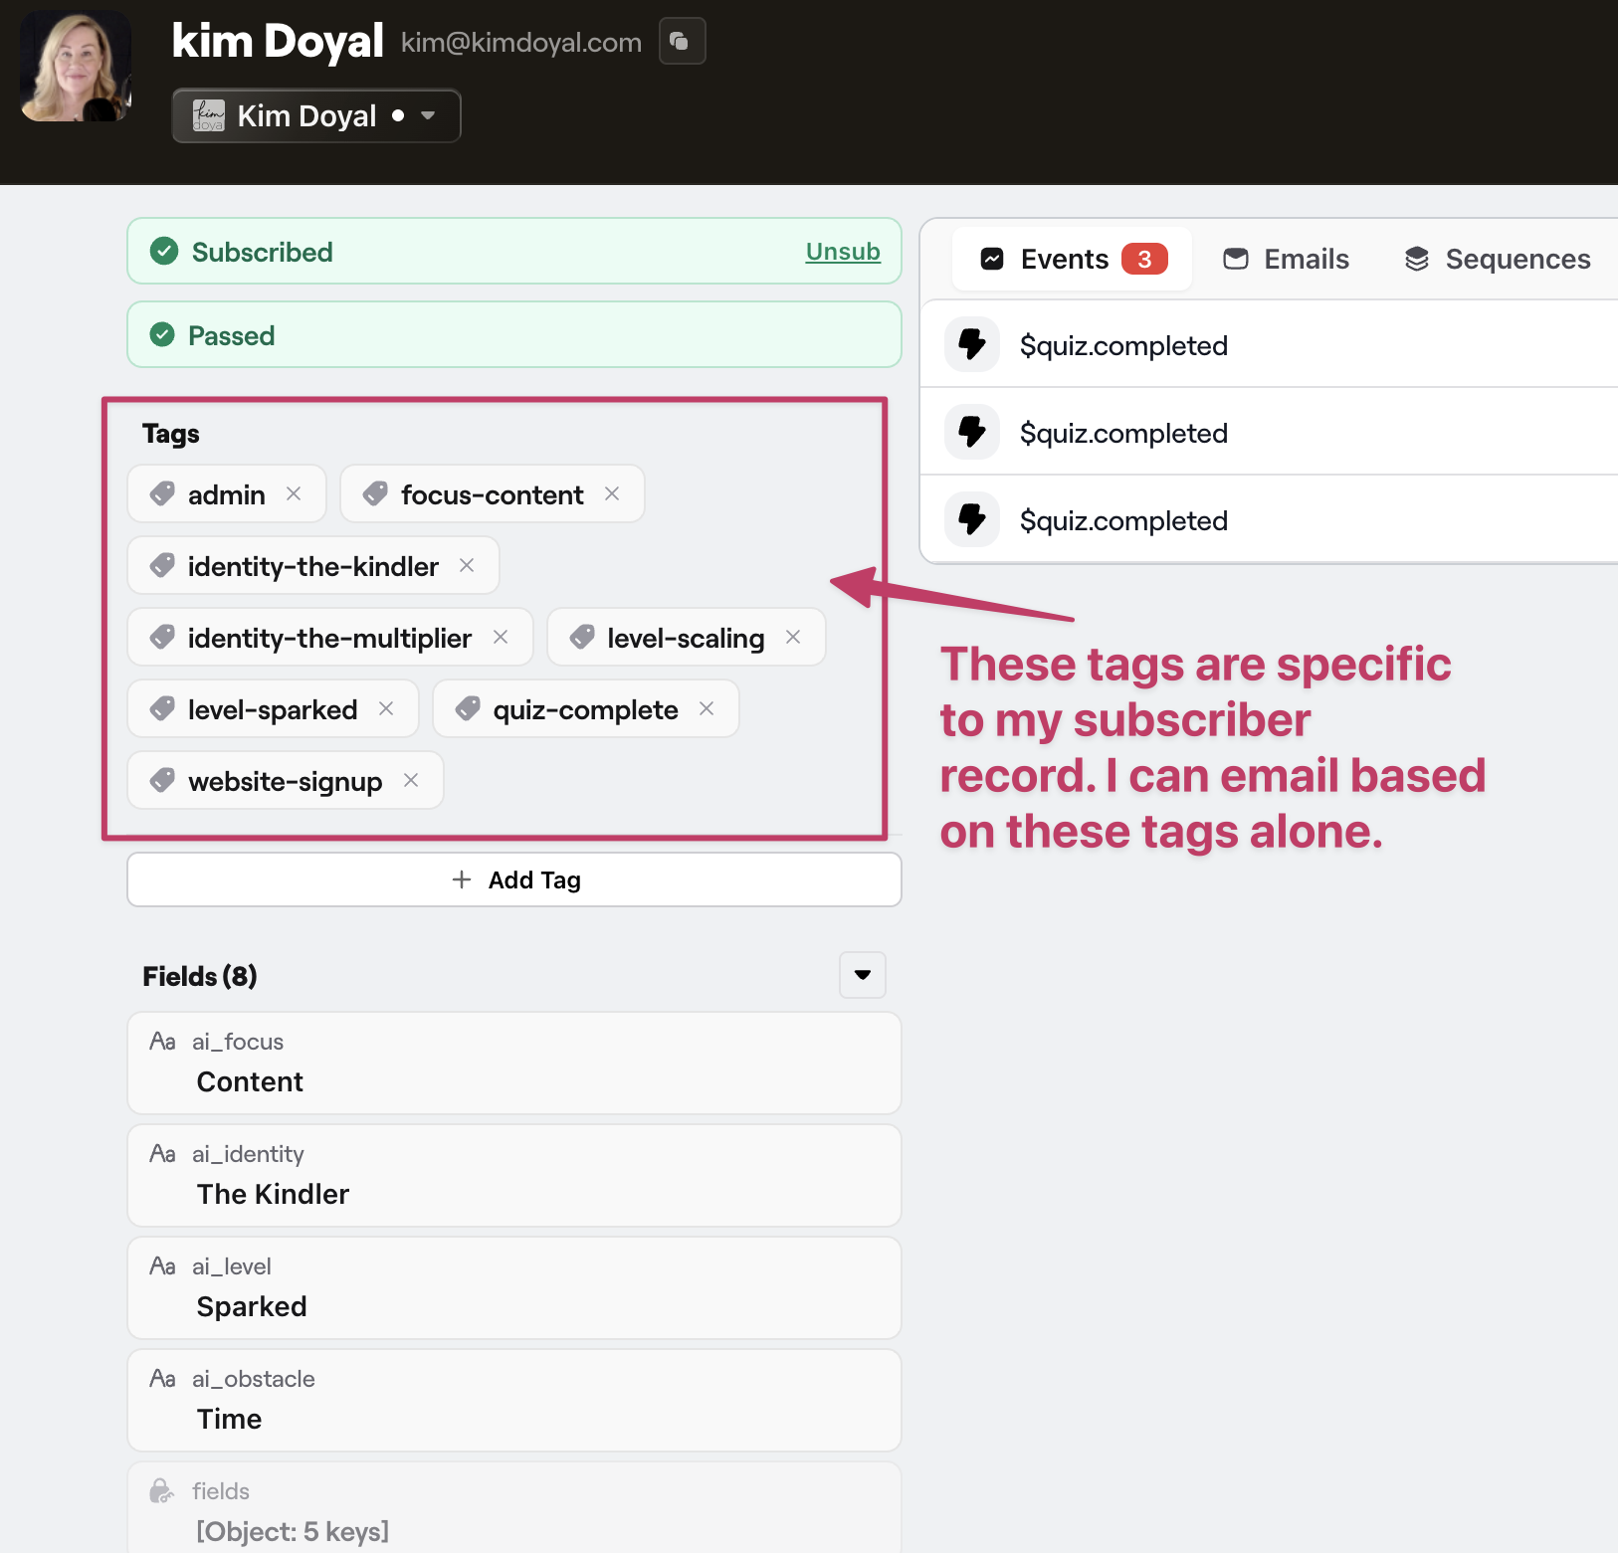Remove the website-signup tag

410,781
